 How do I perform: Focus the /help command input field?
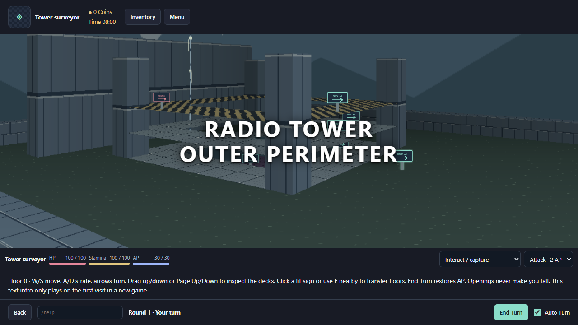pyautogui.click(x=80, y=312)
